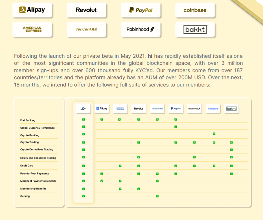Screen dimensions: 263x220
Task: Click coinbase checkmark in Crypto Banking row
Action: (214, 134)
